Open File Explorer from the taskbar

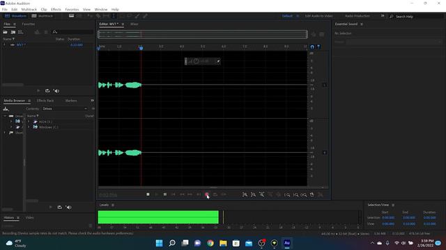pos(223,243)
